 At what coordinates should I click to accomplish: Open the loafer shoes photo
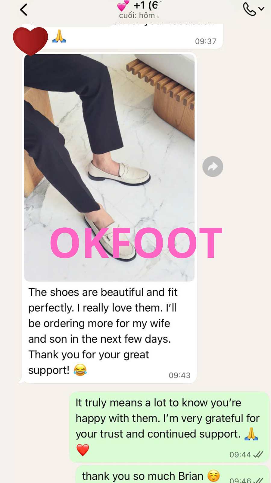point(109,168)
